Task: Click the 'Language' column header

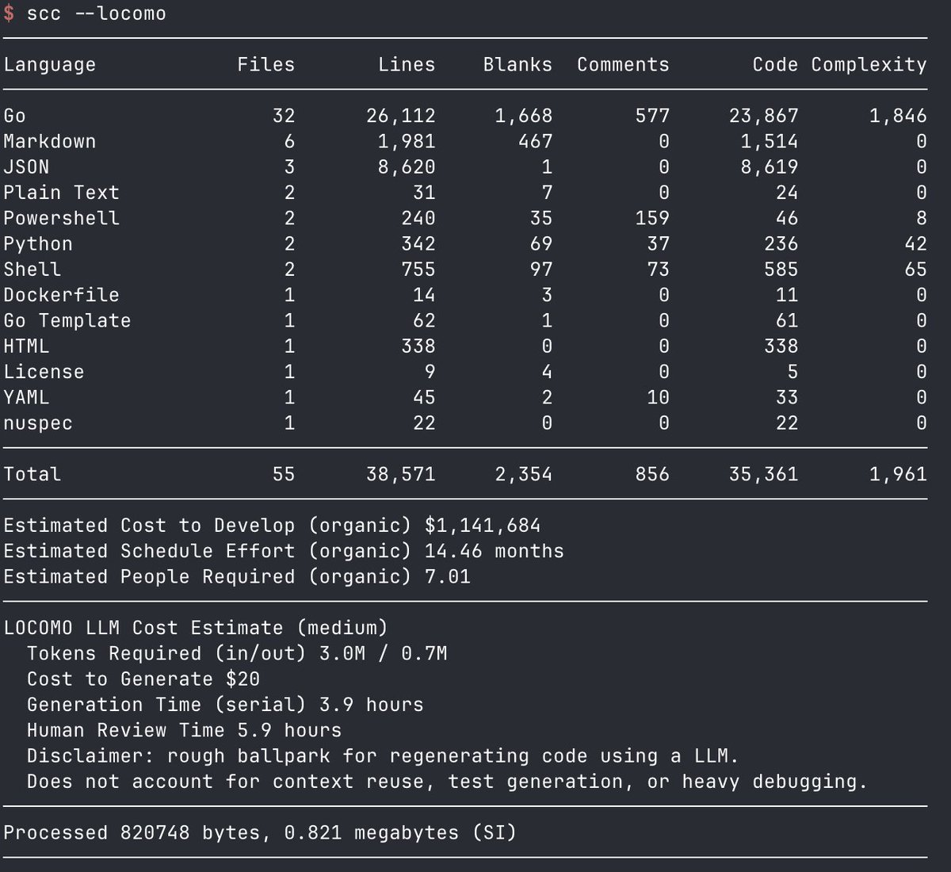Action: [x=49, y=65]
